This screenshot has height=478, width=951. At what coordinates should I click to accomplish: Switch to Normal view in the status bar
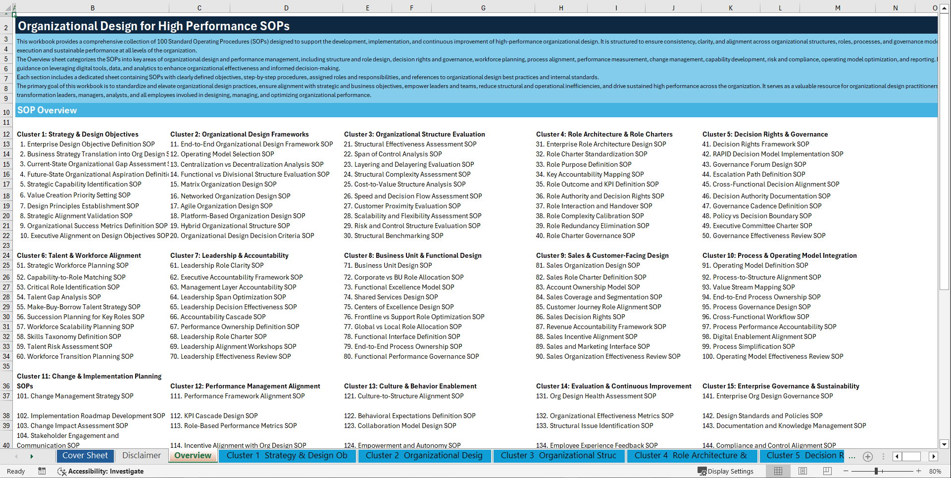pos(778,471)
